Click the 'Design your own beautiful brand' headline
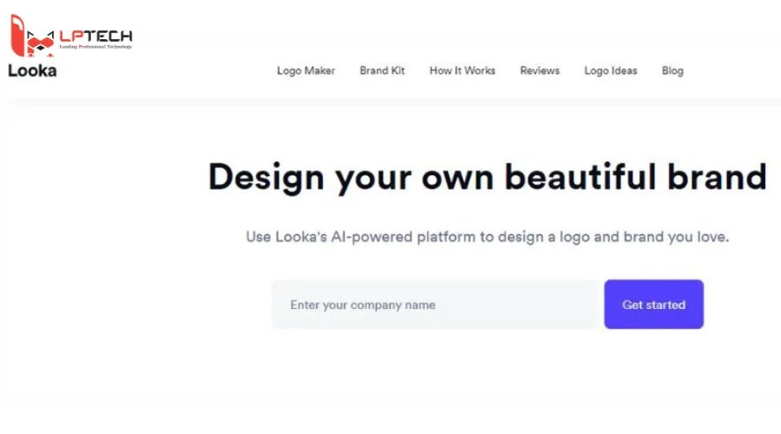781x434 pixels. 488,177
